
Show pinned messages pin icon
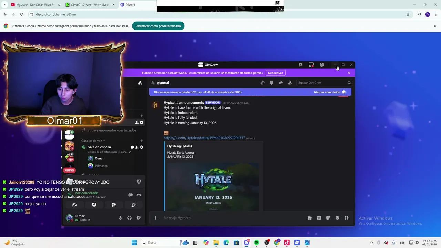click(281, 83)
